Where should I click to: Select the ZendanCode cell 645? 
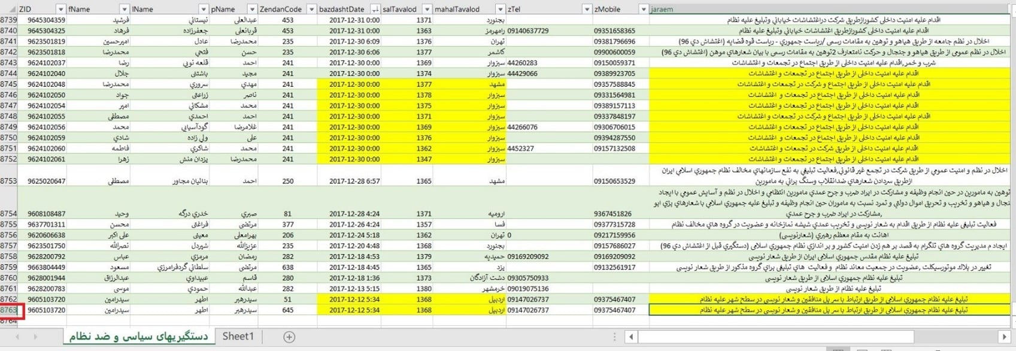288,310
